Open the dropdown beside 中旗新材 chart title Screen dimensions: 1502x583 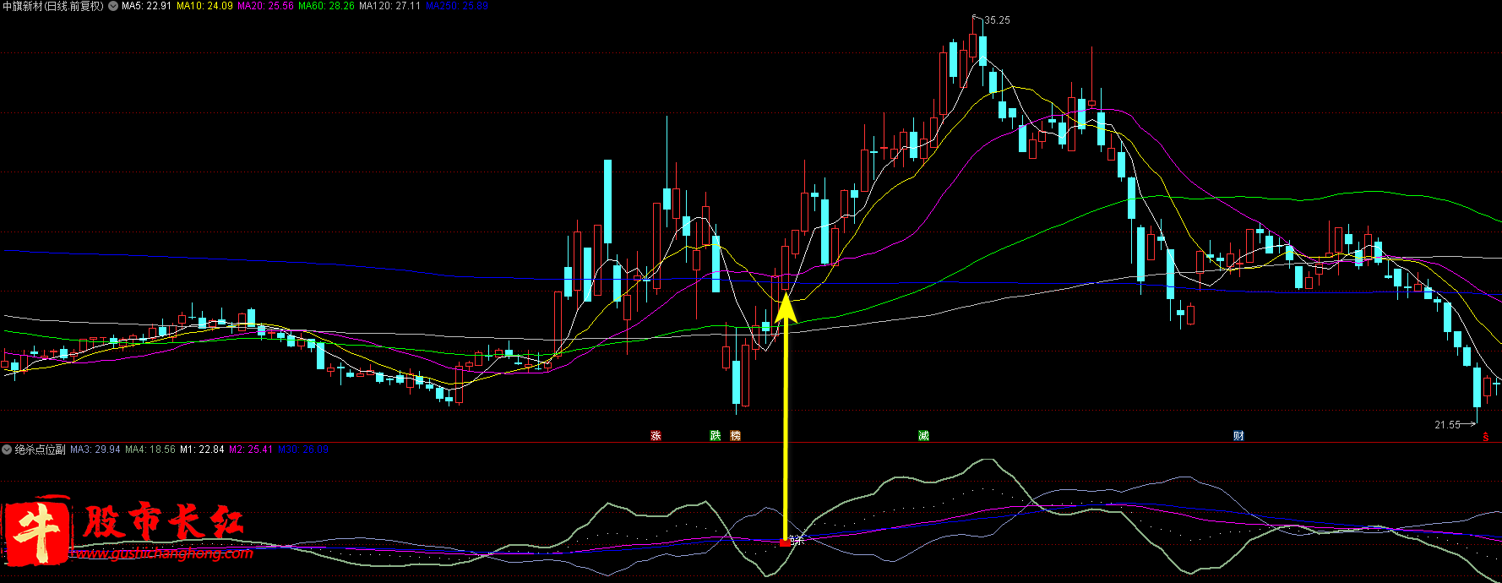click(x=113, y=6)
